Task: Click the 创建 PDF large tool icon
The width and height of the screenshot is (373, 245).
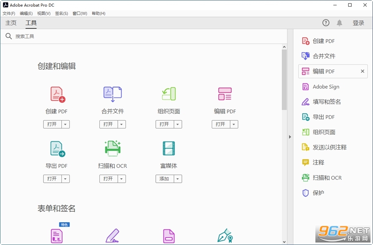Action: point(58,95)
